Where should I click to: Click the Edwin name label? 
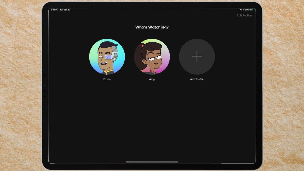[x=107, y=79]
